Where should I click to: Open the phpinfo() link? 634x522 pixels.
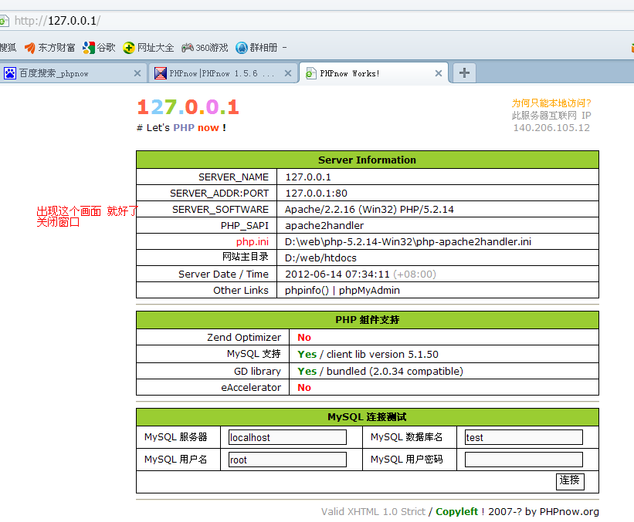pos(307,290)
